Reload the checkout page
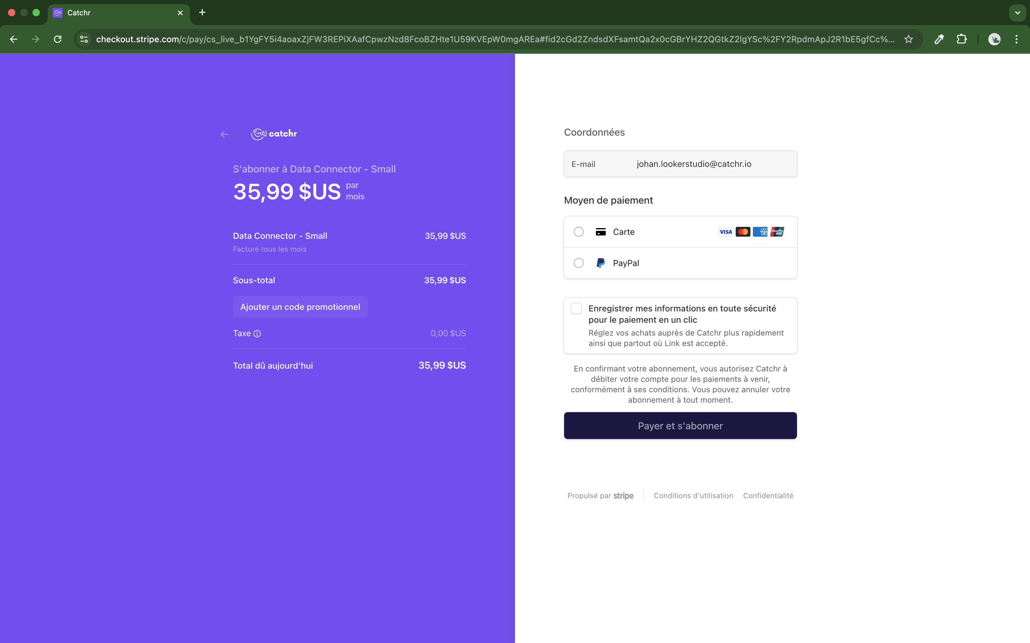1030x643 pixels. click(x=58, y=39)
